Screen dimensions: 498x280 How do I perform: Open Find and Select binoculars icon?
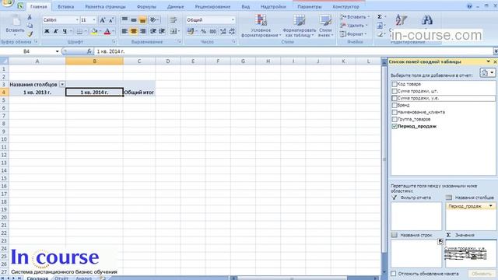pyautogui.click(x=426, y=20)
